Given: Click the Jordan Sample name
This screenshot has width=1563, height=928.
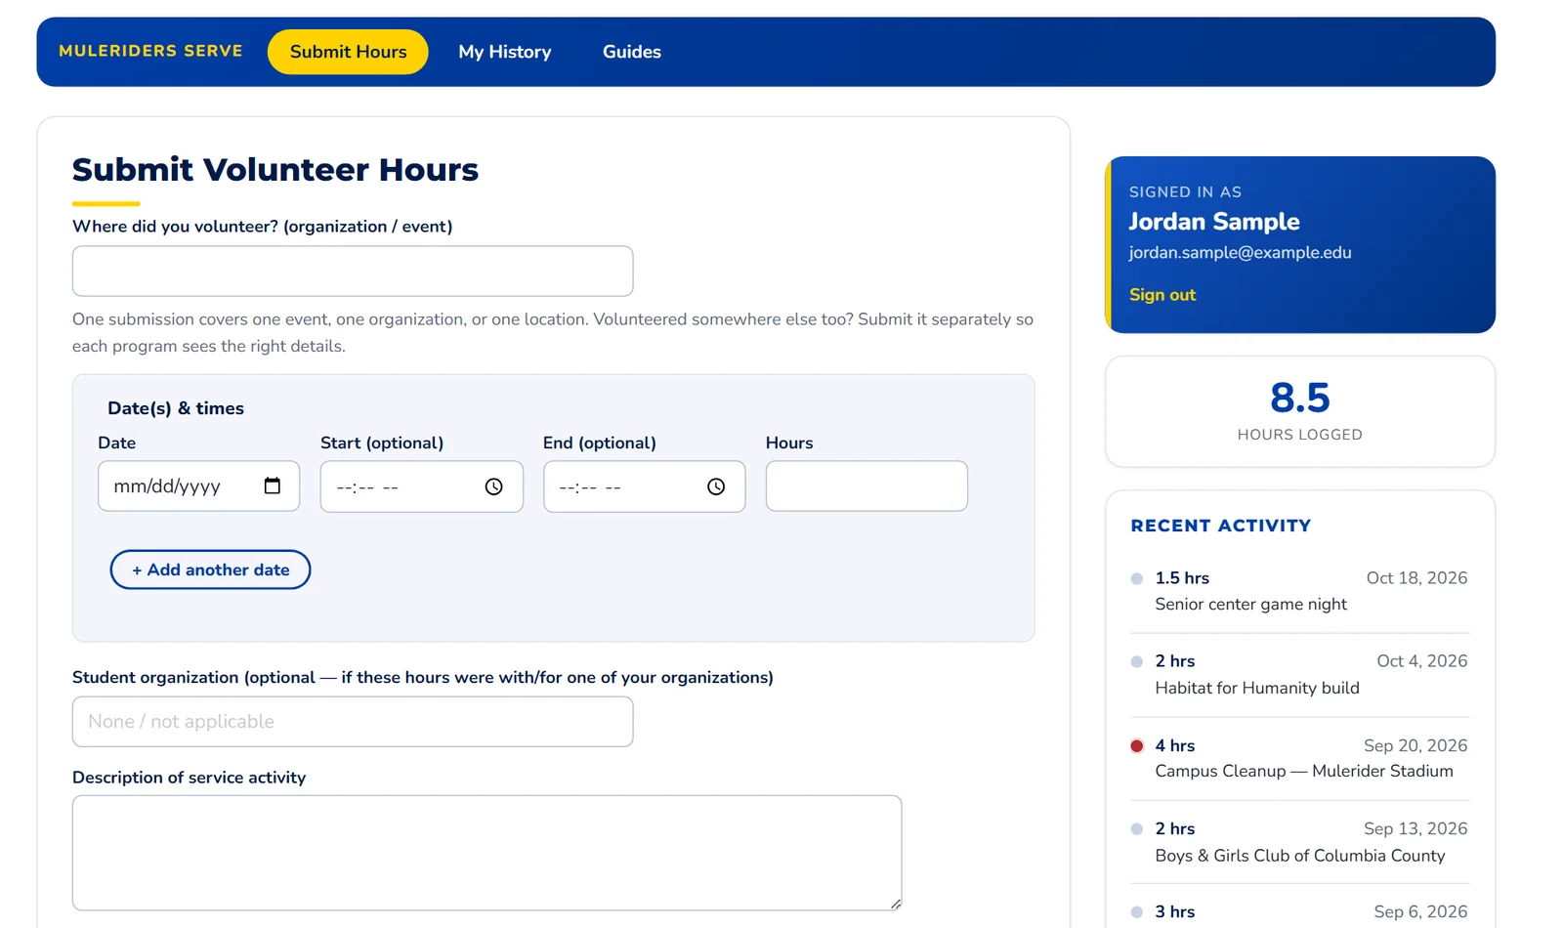Looking at the screenshot, I should (x=1214, y=222).
